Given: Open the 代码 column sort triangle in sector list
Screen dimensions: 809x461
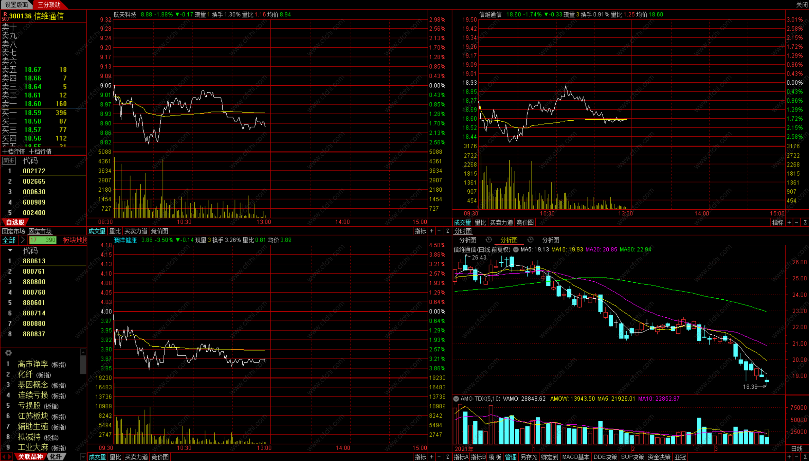Looking at the screenshot, I should (x=10, y=250).
